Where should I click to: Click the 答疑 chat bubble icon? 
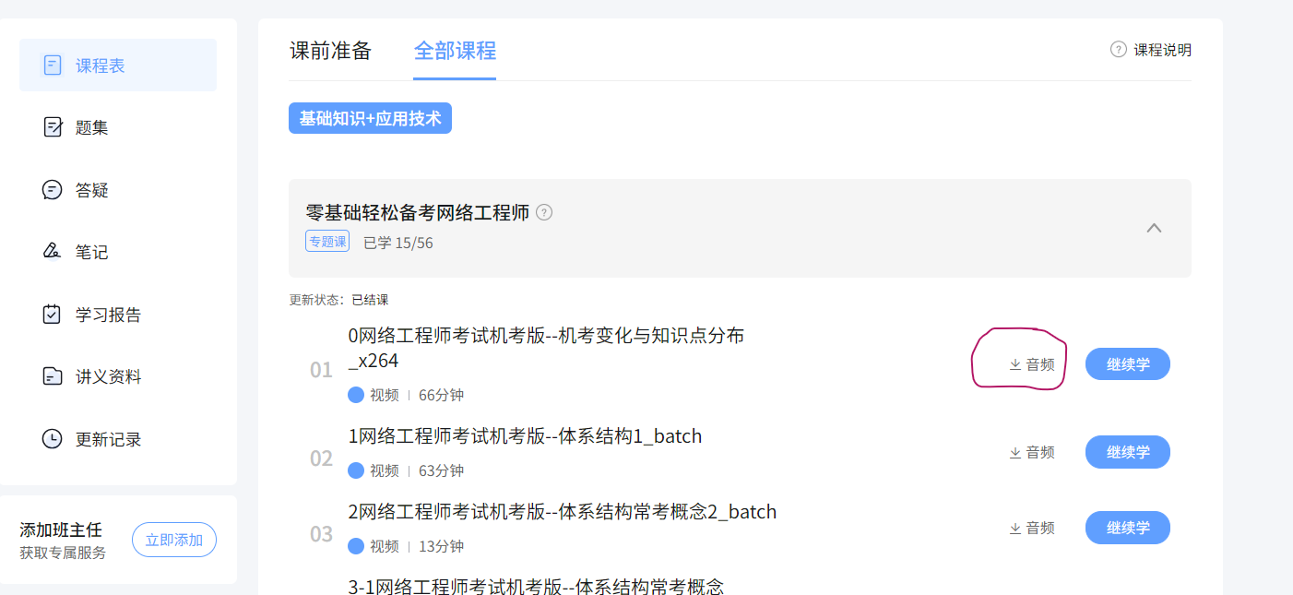pos(53,190)
